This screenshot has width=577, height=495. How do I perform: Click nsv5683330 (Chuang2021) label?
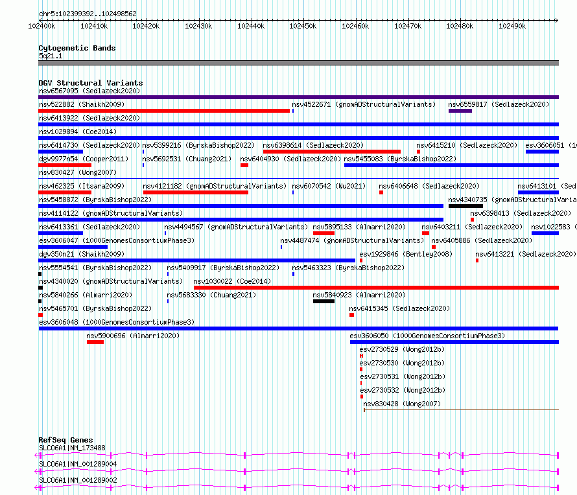[211, 295]
